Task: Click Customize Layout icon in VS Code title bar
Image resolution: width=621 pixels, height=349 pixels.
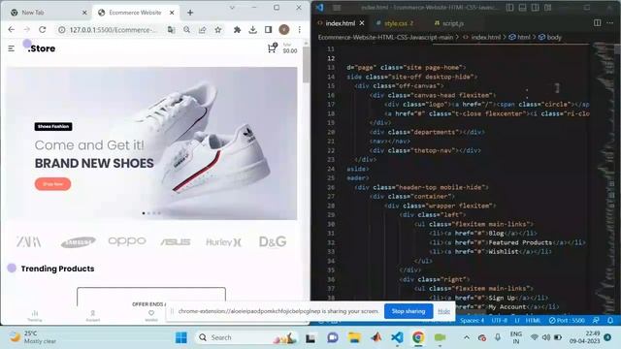Action: tap(547, 8)
